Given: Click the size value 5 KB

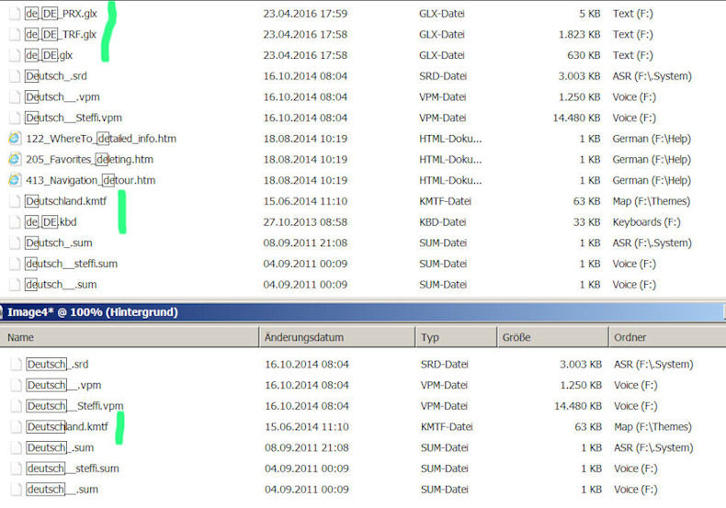Looking at the screenshot, I should coord(589,14).
